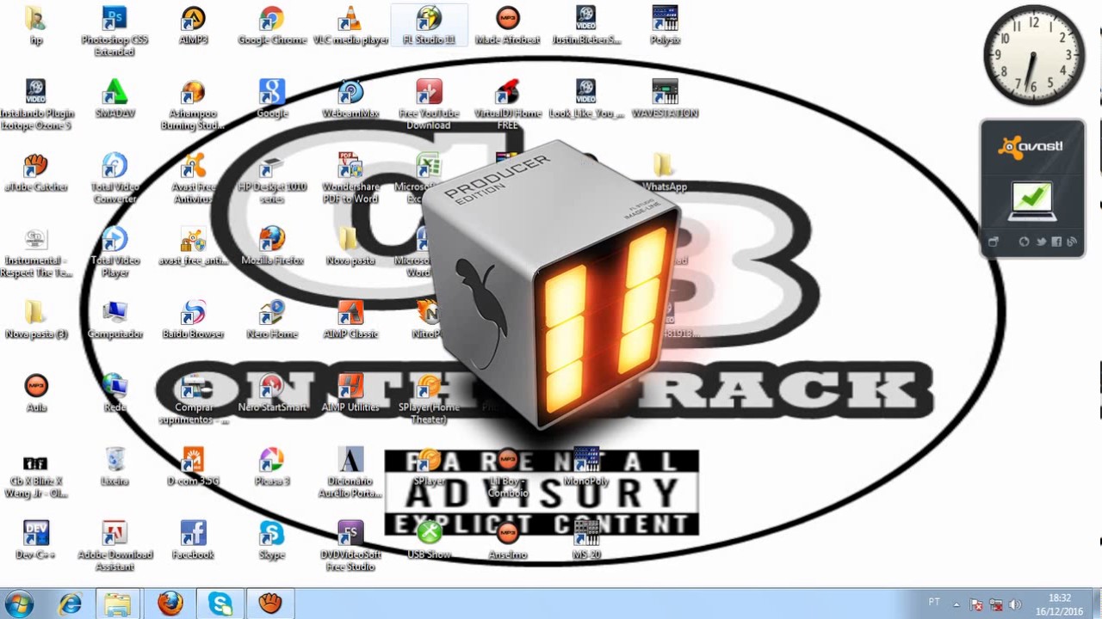Open Free YouTube Download shortcut

point(429,103)
